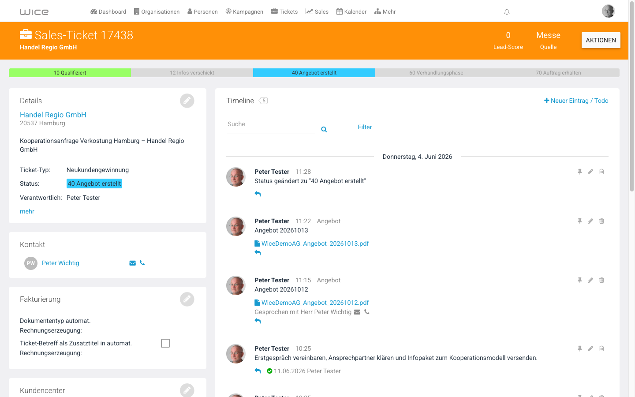This screenshot has width=635, height=397.
Task: Open Handel Regio GmbH link in Details
Action: click(x=53, y=115)
